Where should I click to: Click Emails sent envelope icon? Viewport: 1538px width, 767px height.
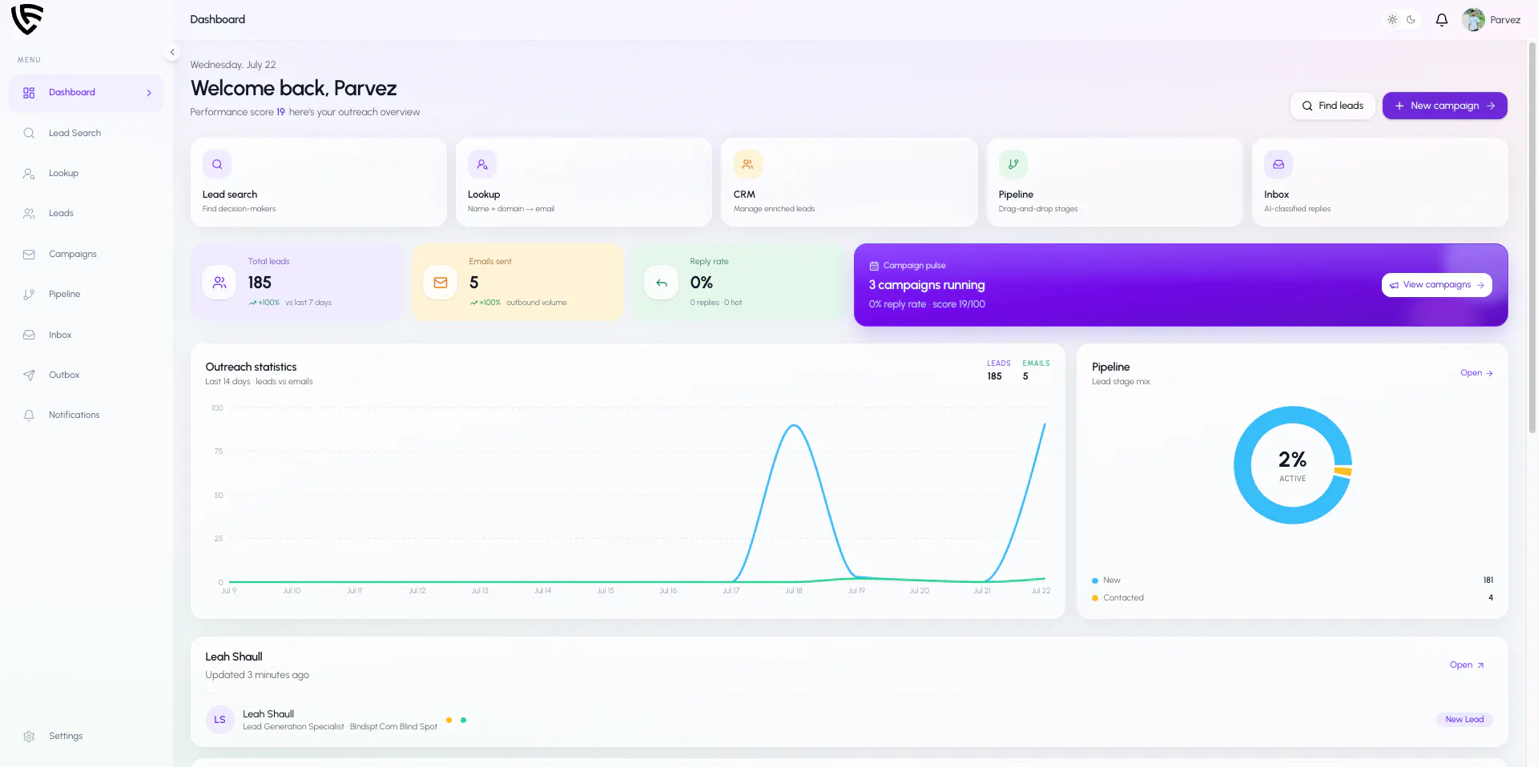click(x=441, y=283)
